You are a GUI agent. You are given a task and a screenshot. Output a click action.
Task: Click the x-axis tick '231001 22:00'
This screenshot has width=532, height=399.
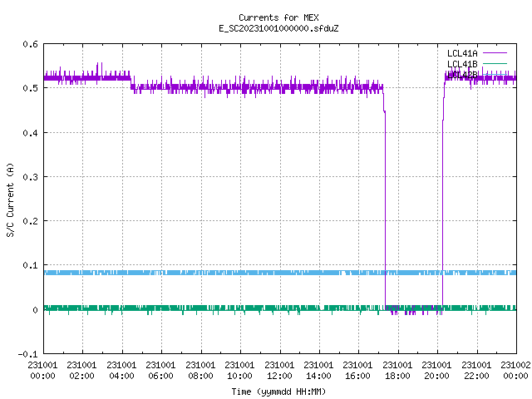point(476,371)
